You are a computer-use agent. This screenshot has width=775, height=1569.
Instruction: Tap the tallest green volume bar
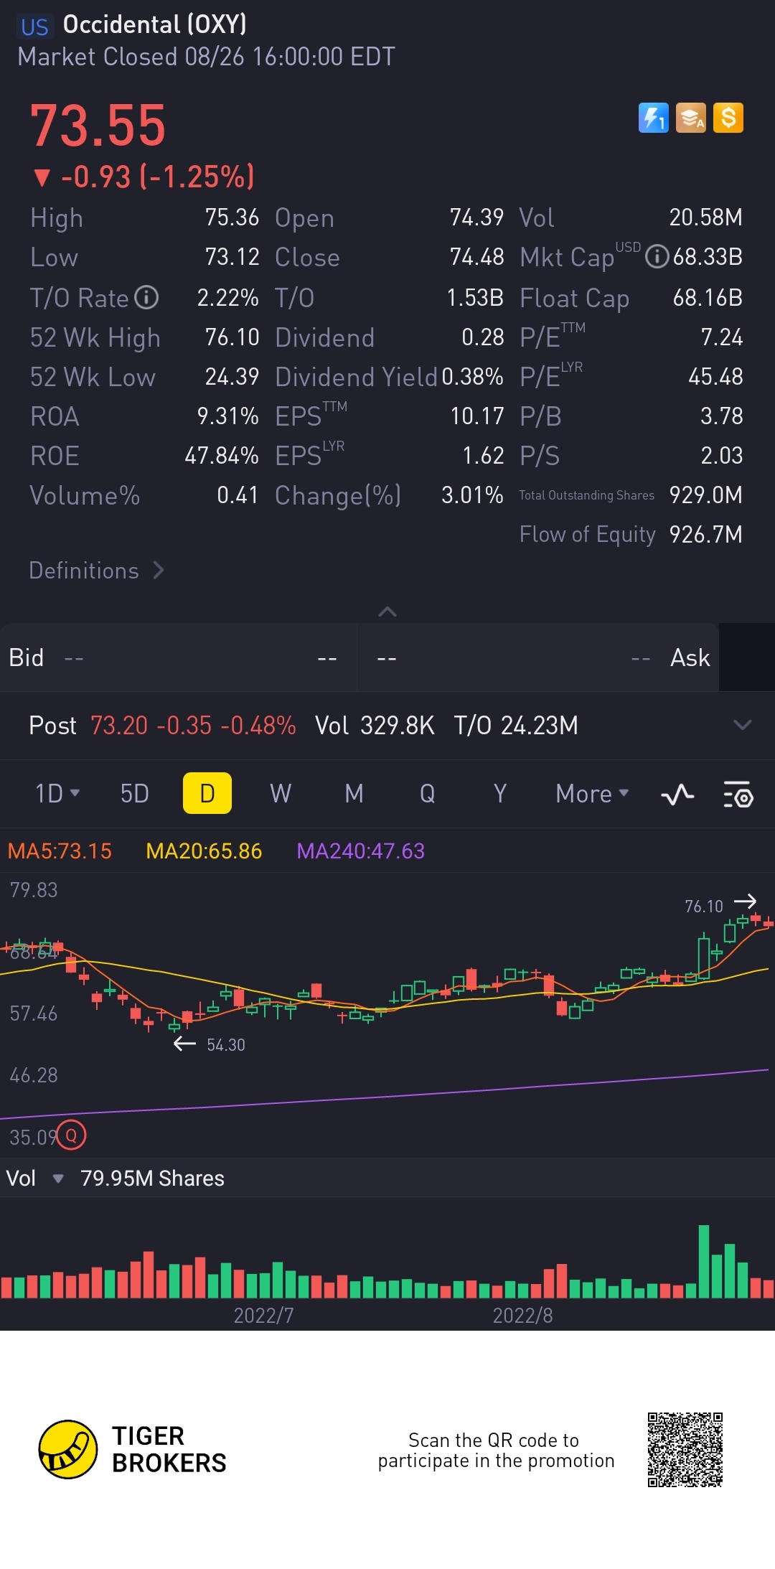(704, 1261)
